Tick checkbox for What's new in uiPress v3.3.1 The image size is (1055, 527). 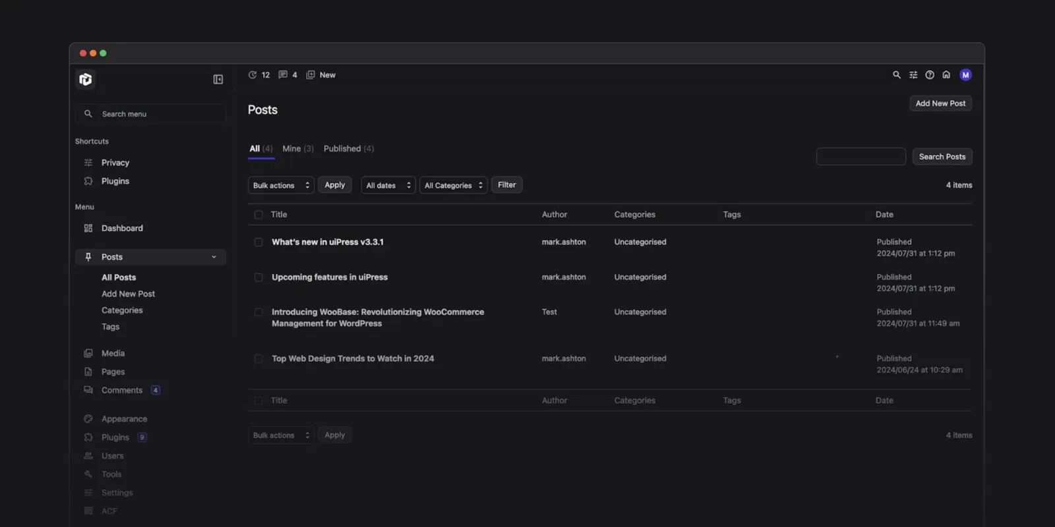[x=258, y=242]
